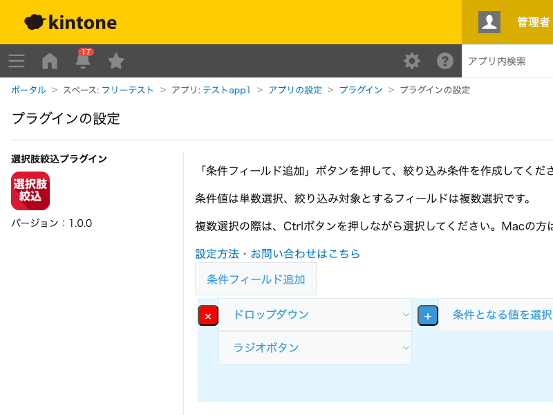Viewport: 553px width, 415px height.
Task: Open the hamburger menu in the navigation bar
Action: [x=17, y=61]
